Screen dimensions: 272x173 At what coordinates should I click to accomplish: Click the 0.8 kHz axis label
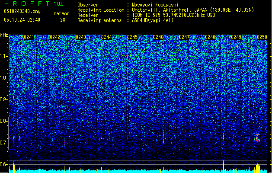4,121
